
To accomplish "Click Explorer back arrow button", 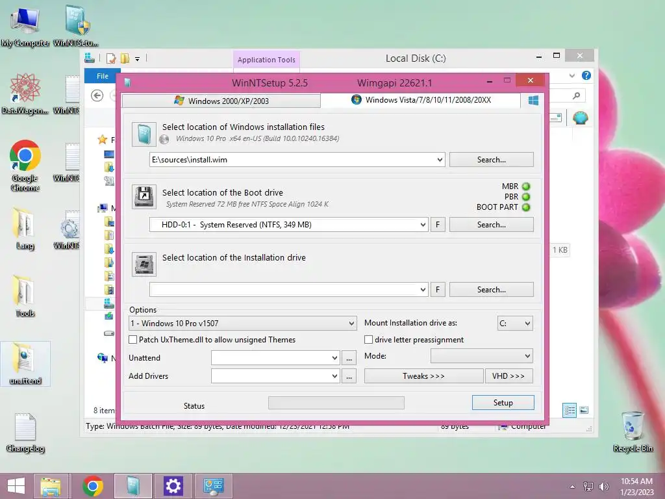I will pyautogui.click(x=97, y=96).
